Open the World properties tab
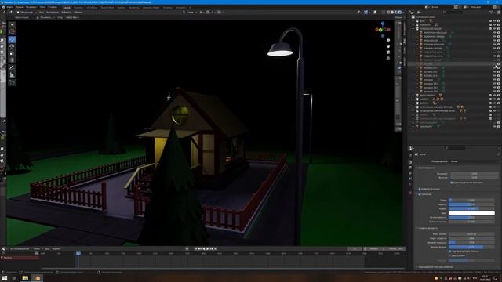Screen dimensions: 502x282 (410, 185)
